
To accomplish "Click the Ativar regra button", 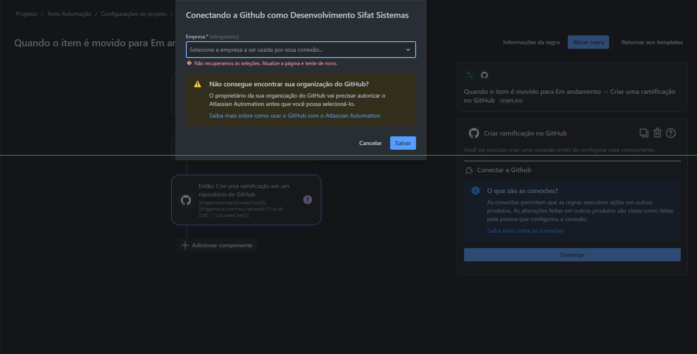I will (x=588, y=42).
